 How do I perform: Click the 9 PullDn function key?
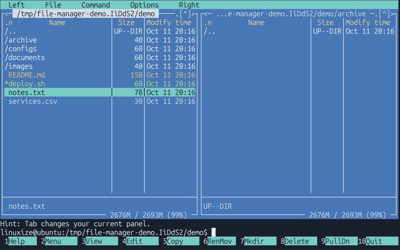[340, 241]
